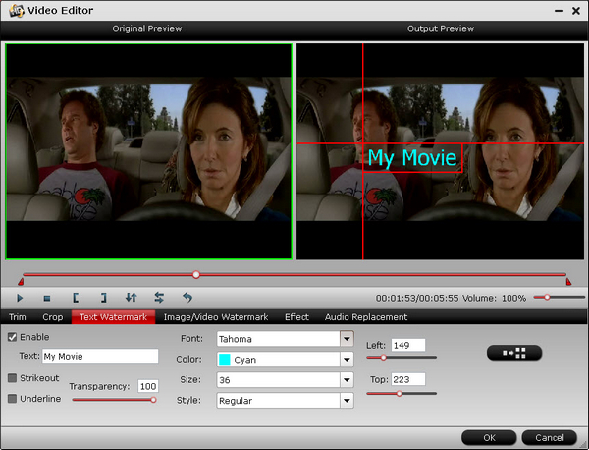The image size is (589, 450).
Task: Open the Size dropdown arrow
Action: click(347, 379)
